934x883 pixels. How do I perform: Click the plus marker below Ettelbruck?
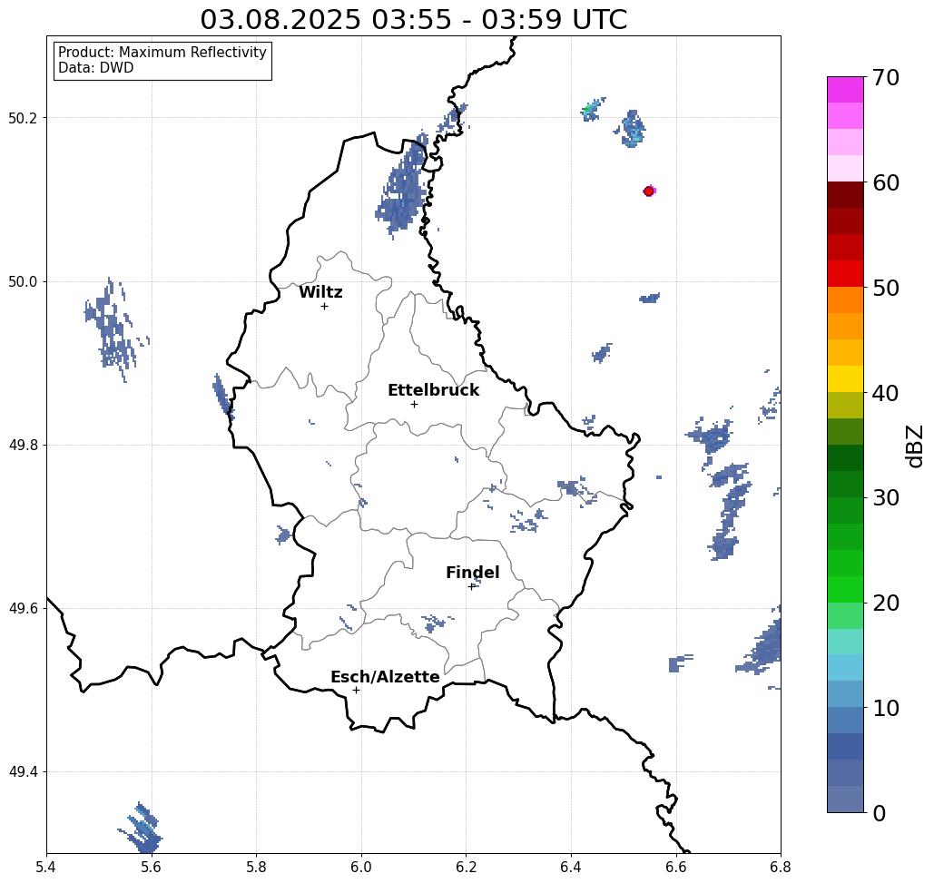pyautogui.click(x=415, y=404)
